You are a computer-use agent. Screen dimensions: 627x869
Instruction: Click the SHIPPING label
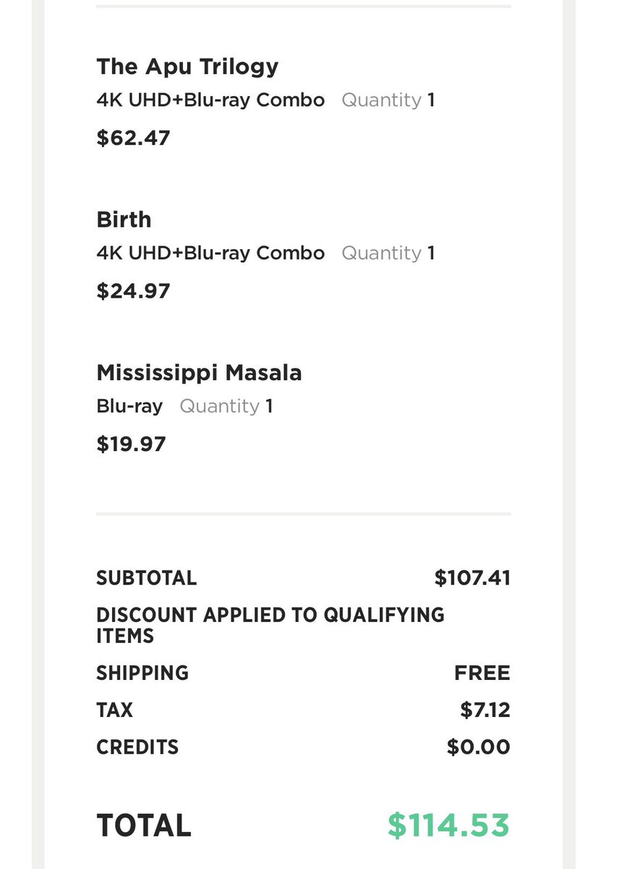(142, 673)
